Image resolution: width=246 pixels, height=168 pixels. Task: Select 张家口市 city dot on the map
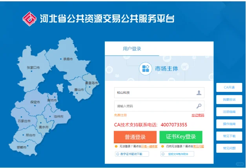31,71
